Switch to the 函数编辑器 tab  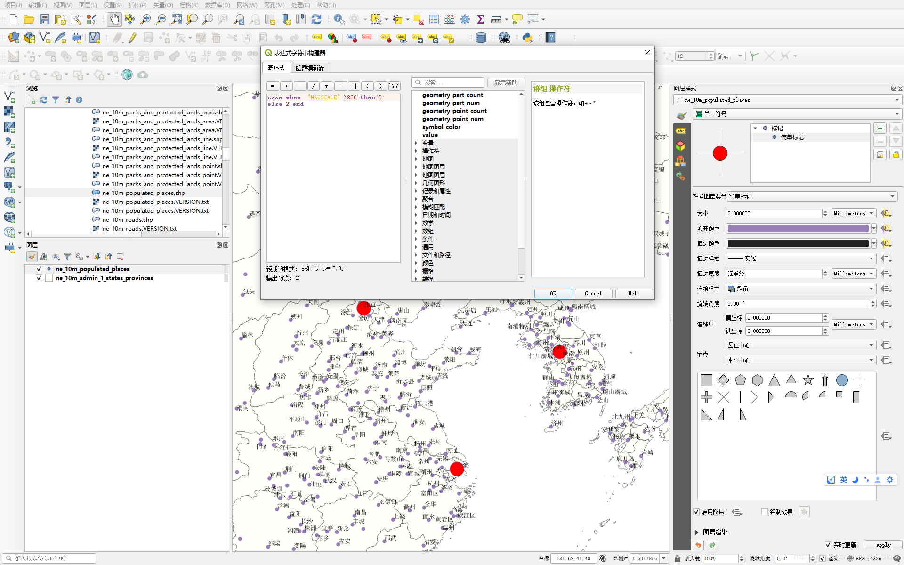310,68
